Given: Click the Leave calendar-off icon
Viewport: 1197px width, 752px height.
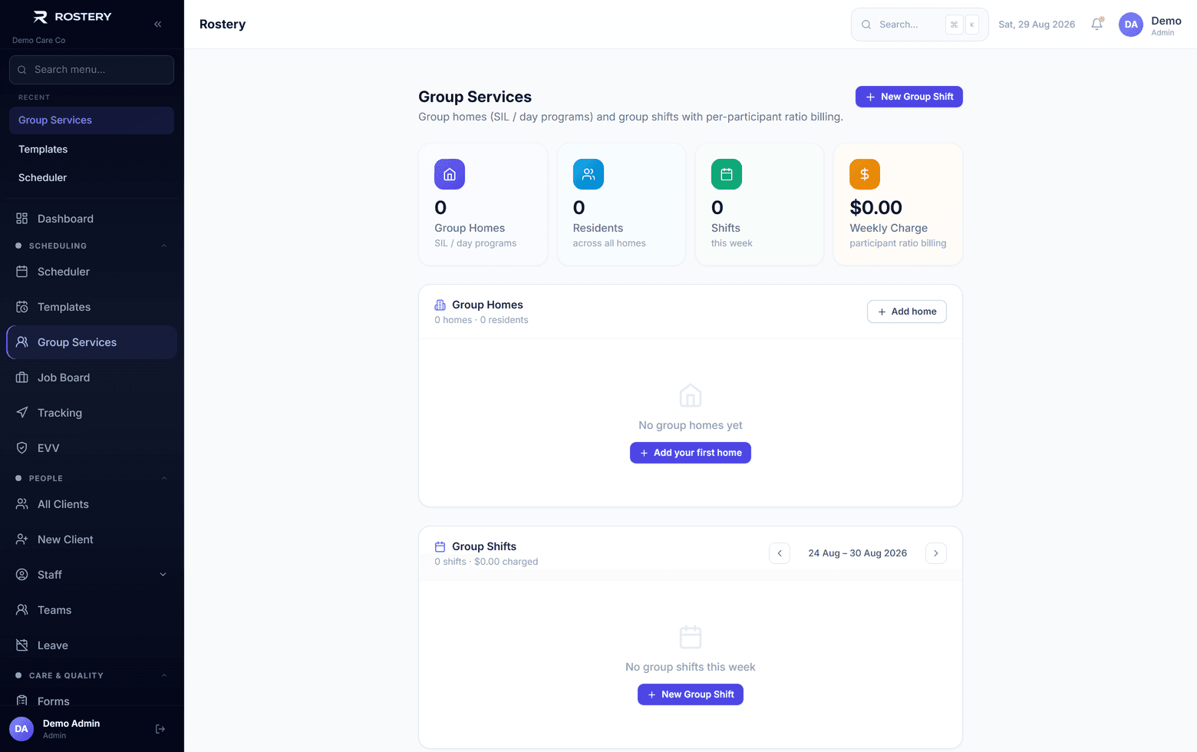Looking at the screenshot, I should pos(22,645).
